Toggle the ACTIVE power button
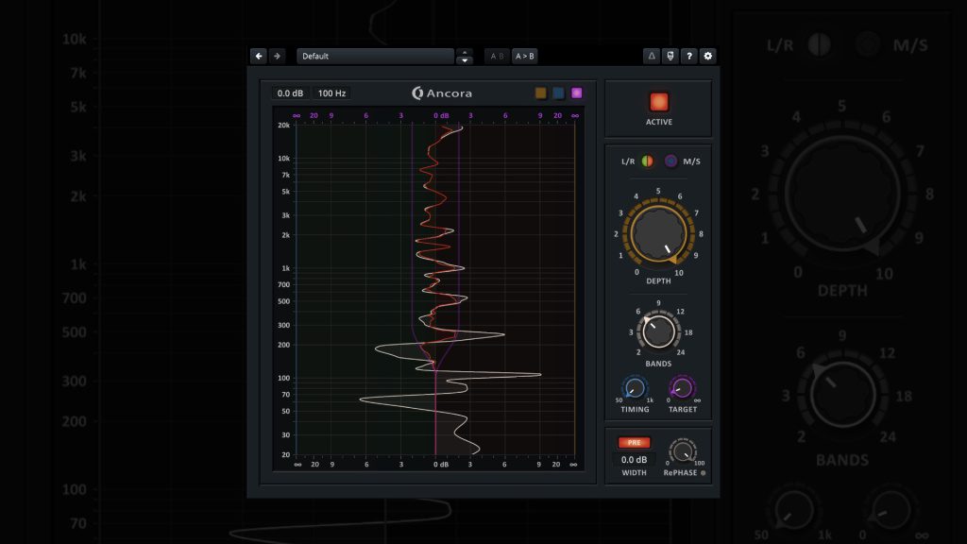967x544 pixels. 658,102
